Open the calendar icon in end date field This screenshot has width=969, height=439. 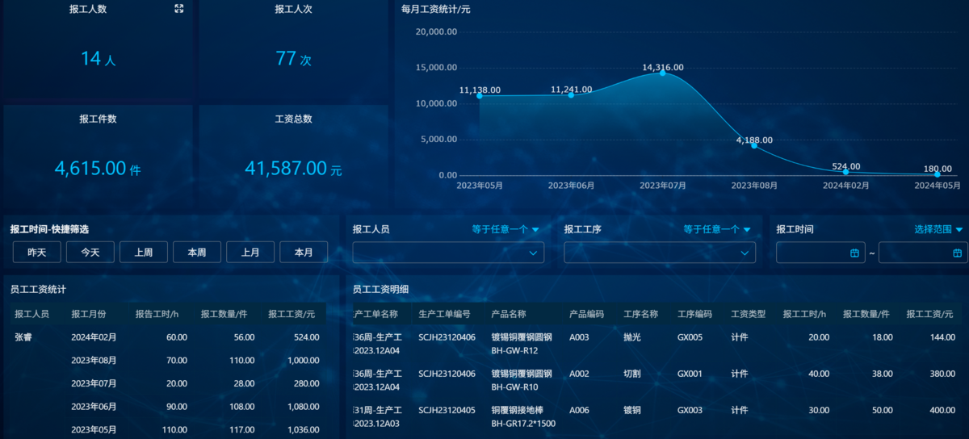(958, 253)
